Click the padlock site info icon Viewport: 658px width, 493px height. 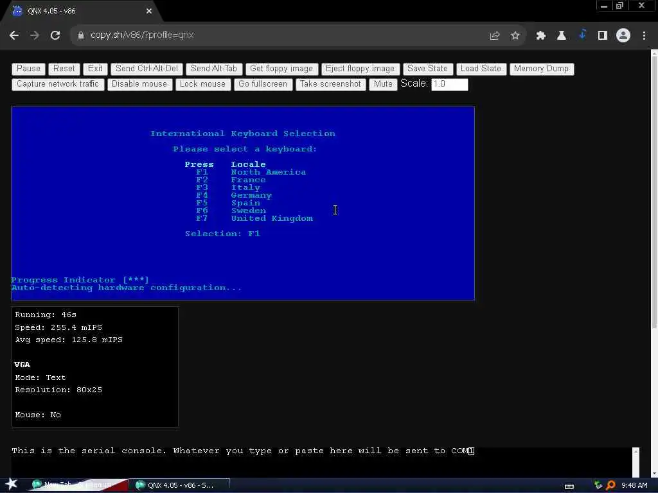click(x=80, y=35)
